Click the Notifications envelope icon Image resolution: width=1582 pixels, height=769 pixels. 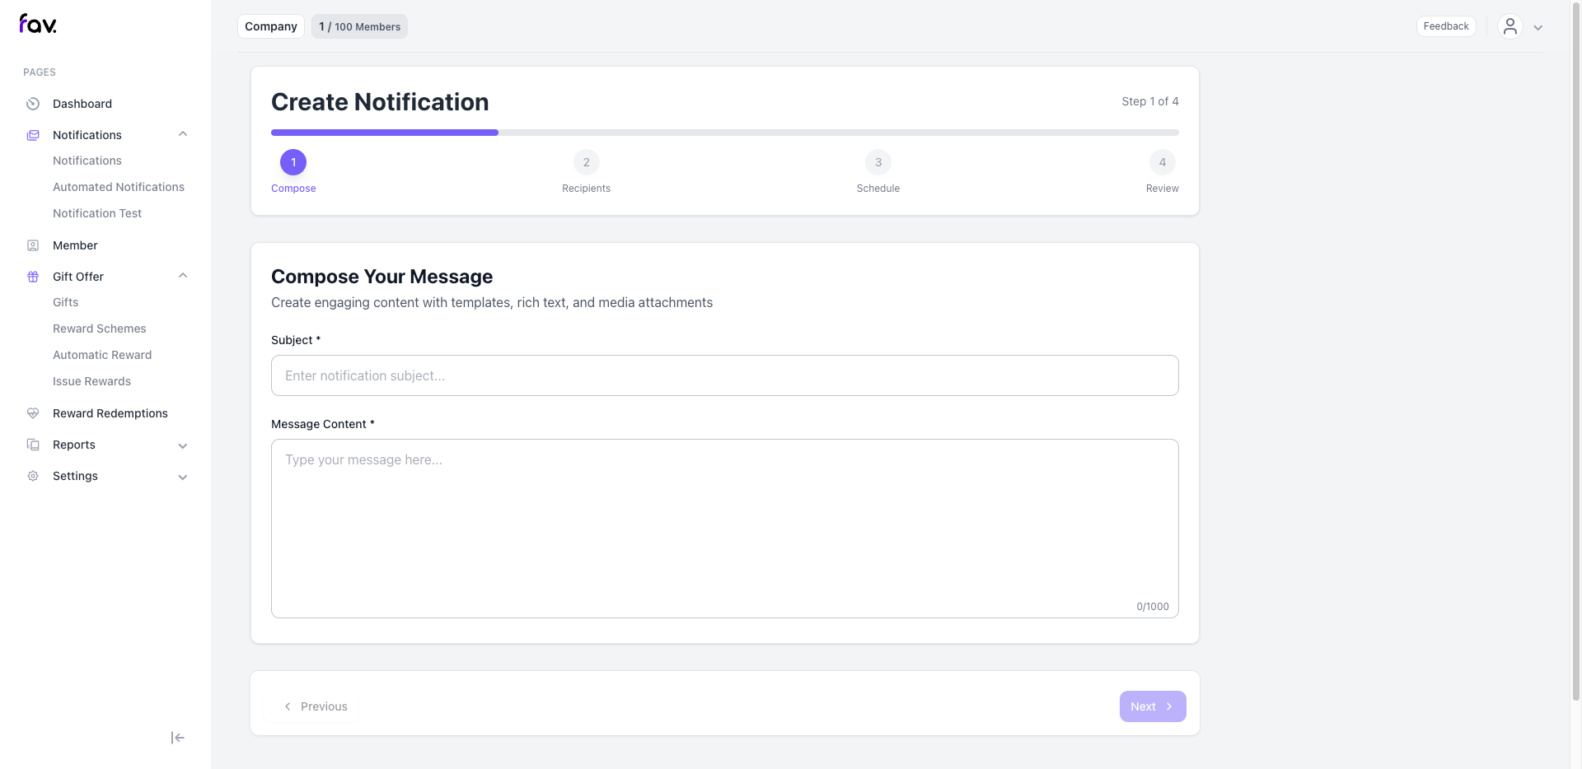pyautogui.click(x=31, y=134)
